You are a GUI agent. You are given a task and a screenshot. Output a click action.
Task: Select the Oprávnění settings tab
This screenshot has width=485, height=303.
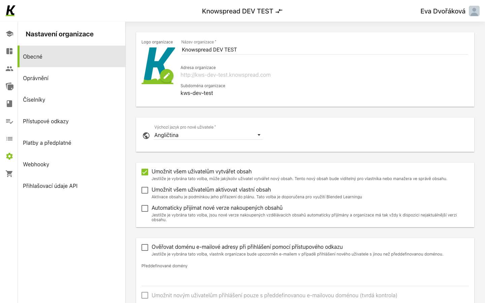pos(71,78)
